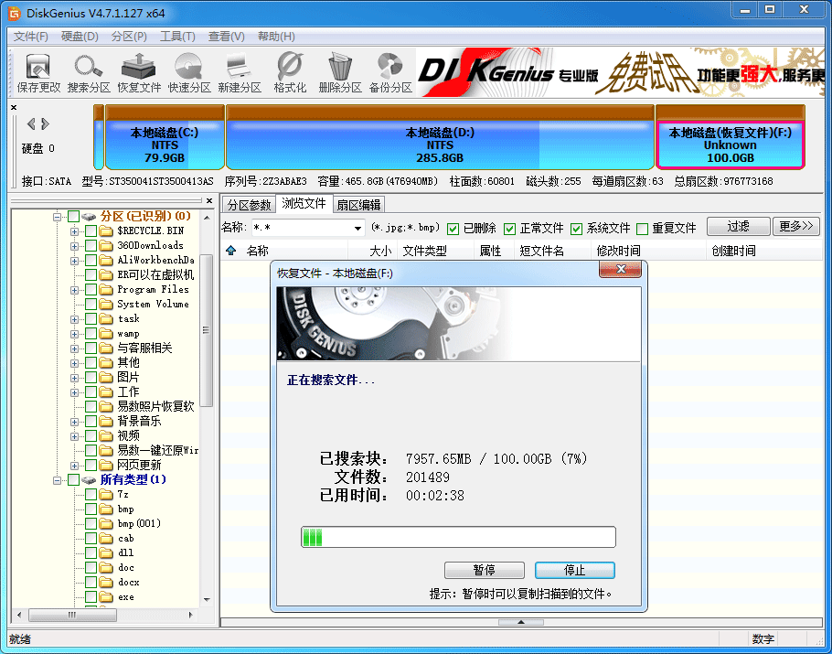Screen dimensions: 832x654
Task: Check the Program Files folder checkbox
Action: coord(91,290)
